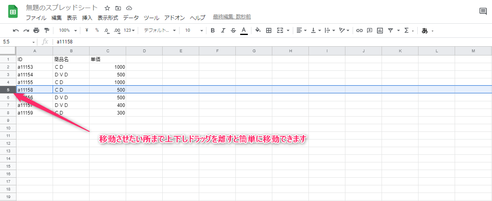Open the データ menu
Screen dimensions: 492x201
(131, 18)
